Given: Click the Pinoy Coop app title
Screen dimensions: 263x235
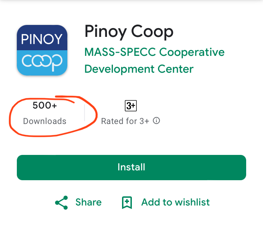Looking at the screenshot, I should [x=129, y=32].
